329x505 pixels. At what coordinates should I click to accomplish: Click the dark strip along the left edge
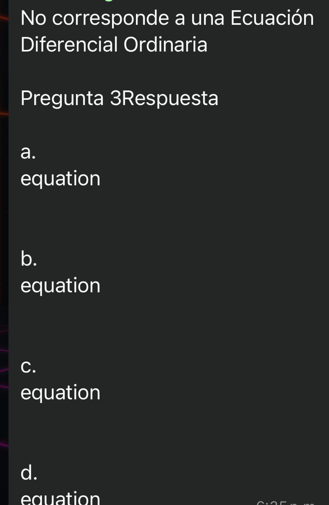pos(4,252)
